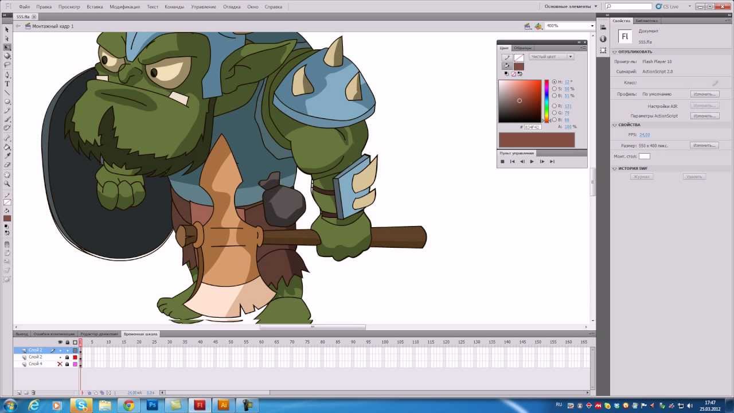Screen dimensions: 734x413
Task: Click the stage background color swatch
Action: (645, 157)
